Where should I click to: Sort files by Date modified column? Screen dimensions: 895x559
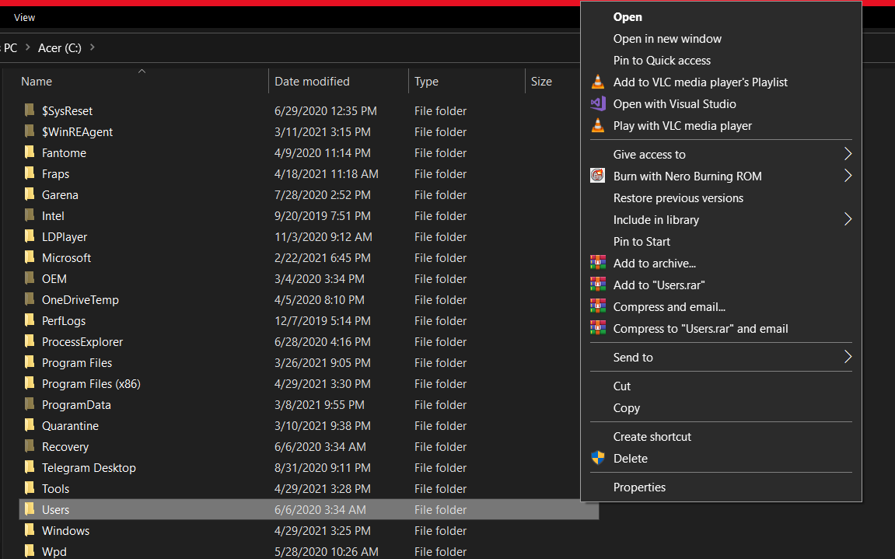tap(312, 82)
